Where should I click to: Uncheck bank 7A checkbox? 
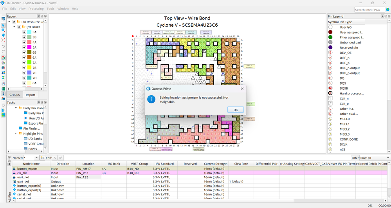[x=24, y=62]
